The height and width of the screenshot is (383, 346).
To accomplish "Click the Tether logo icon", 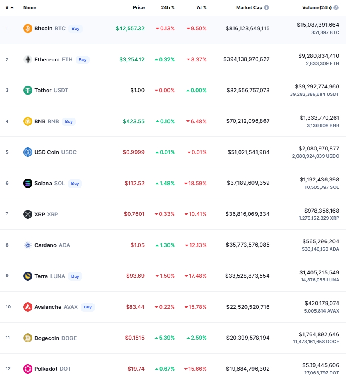I will click(28, 91).
